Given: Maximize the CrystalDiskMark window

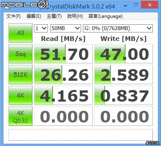Looking at the screenshot, I should coord(136,5).
